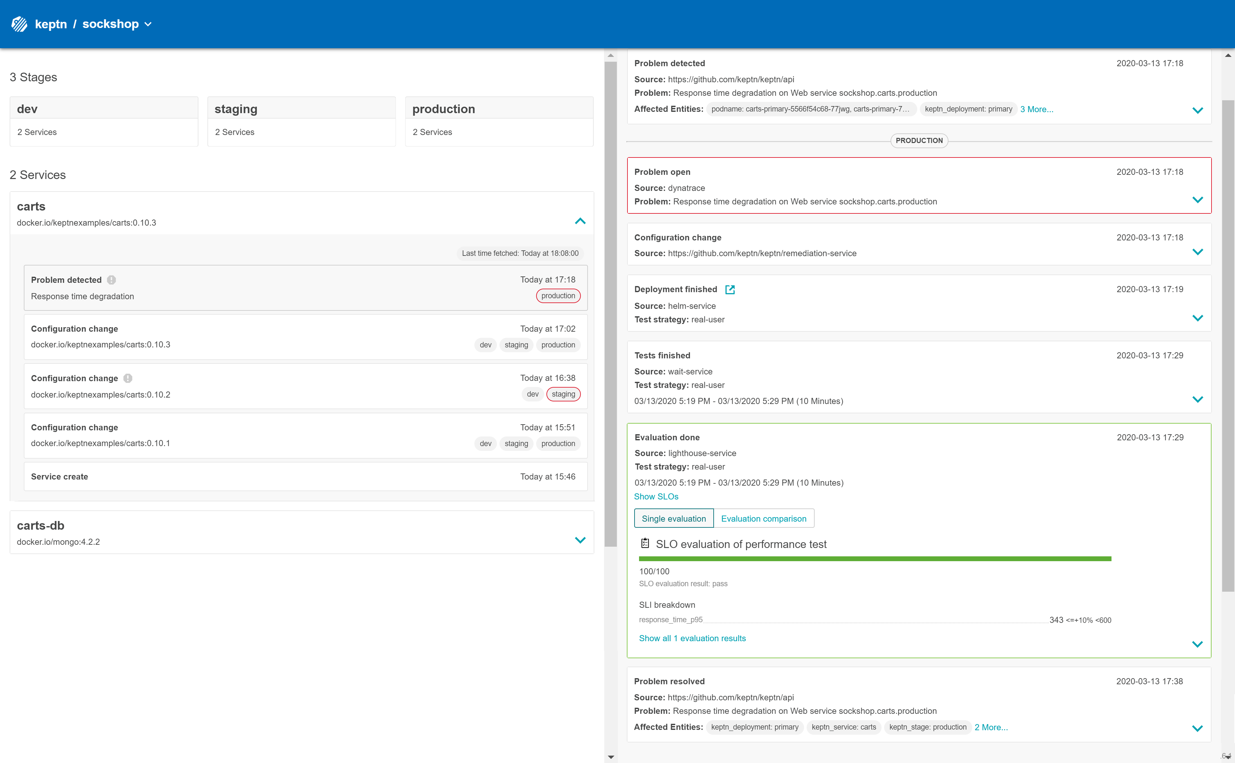The image size is (1235, 763).
Task: Click the right panel vertical scrollbar
Action: (x=1228, y=346)
